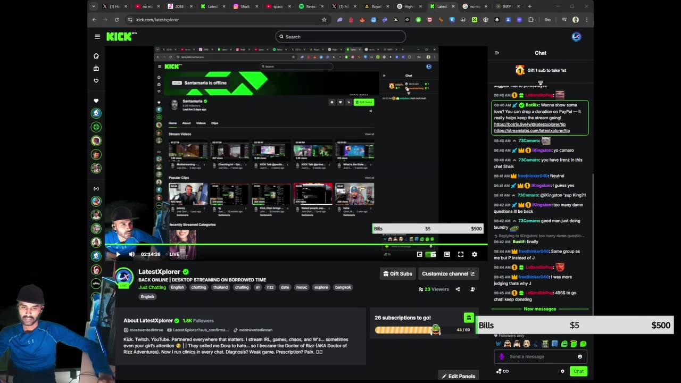Click the Gift 1 sub leaderboard banner
Screen dimensions: 681x383
(541, 70)
